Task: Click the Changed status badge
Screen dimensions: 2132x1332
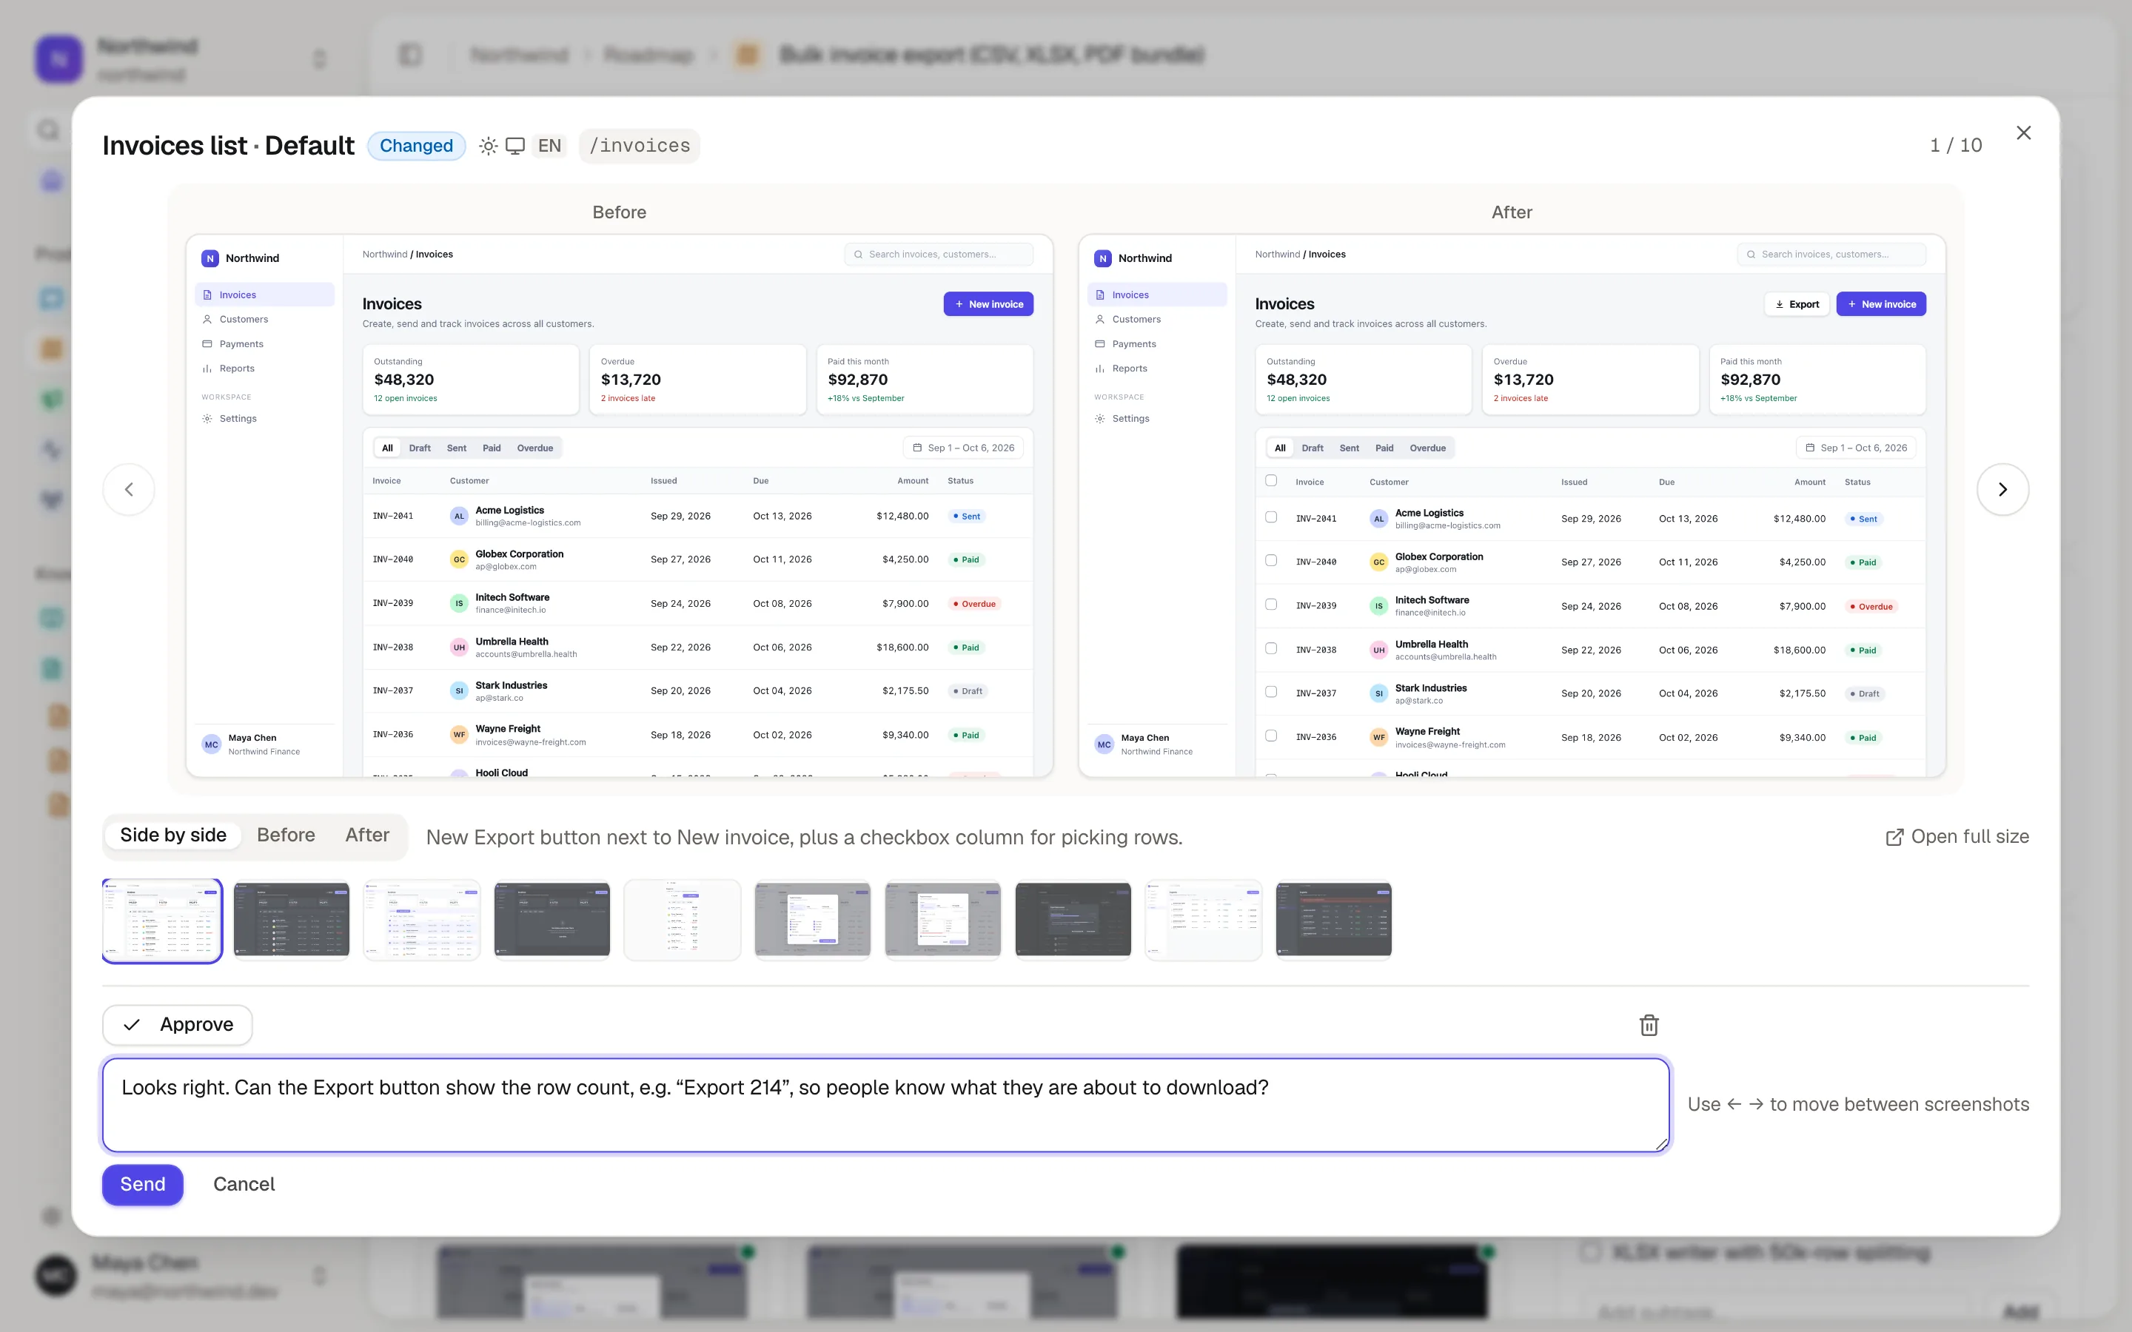Action: coord(417,145)
